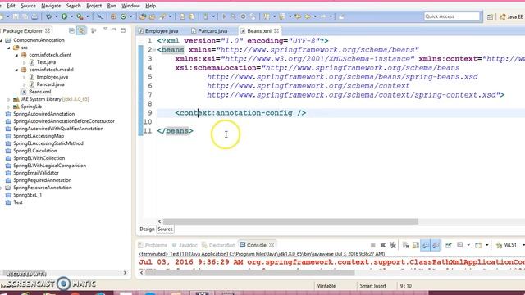This screenshot has height=295, width=525.
Task: Switch to Pancard.java editor tab
Action: pos(210,31)
